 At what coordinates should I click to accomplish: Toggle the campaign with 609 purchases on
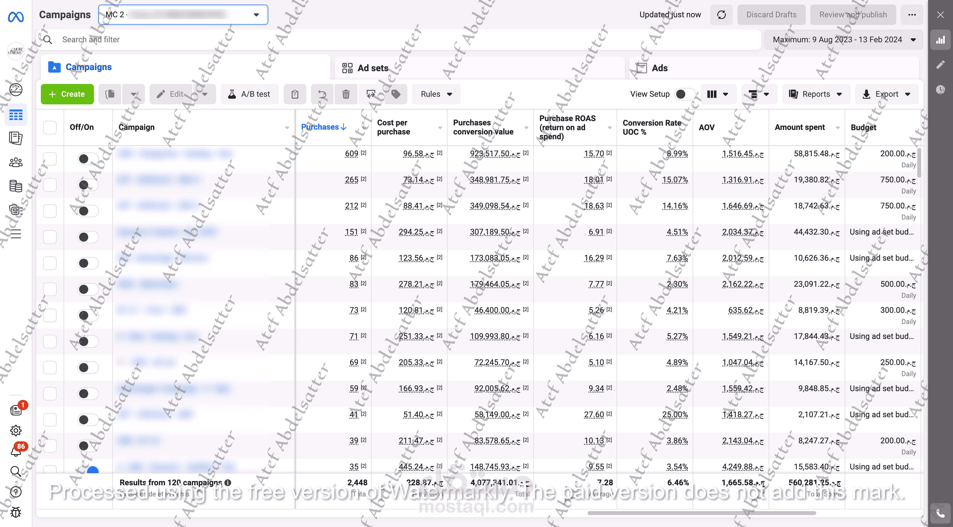click(88, 159)
